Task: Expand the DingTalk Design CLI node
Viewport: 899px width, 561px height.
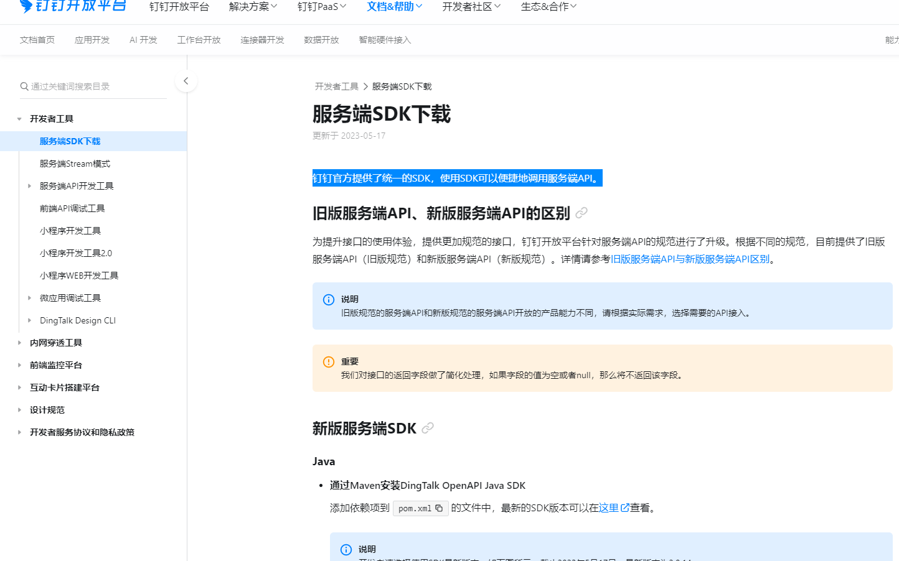Action: pyautogui.click(x=29, y=320)
